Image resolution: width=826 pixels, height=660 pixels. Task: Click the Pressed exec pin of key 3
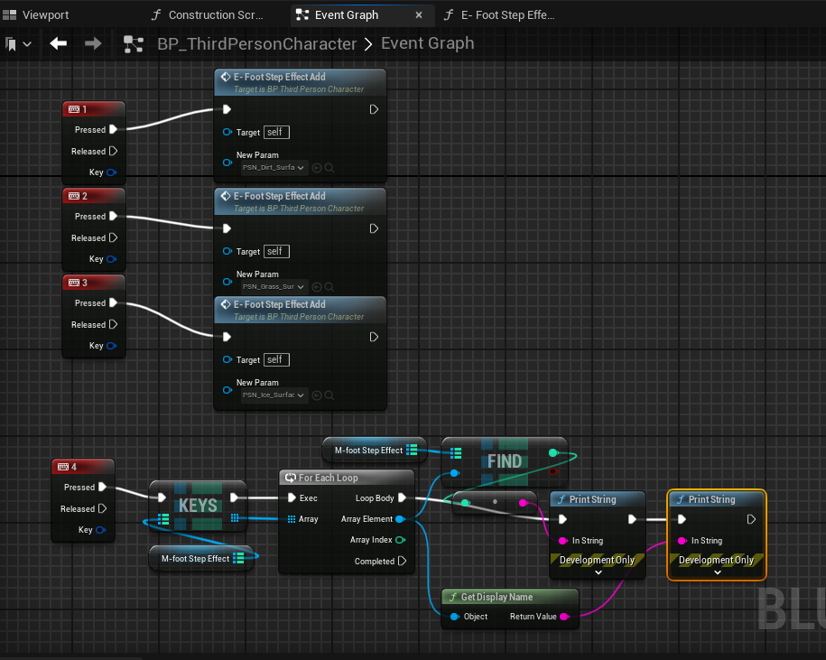113,302
